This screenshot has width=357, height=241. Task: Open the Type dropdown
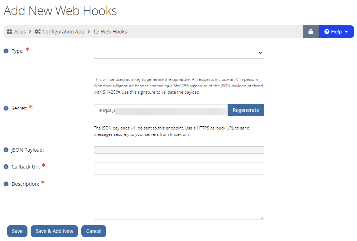[x=179, y=53]
